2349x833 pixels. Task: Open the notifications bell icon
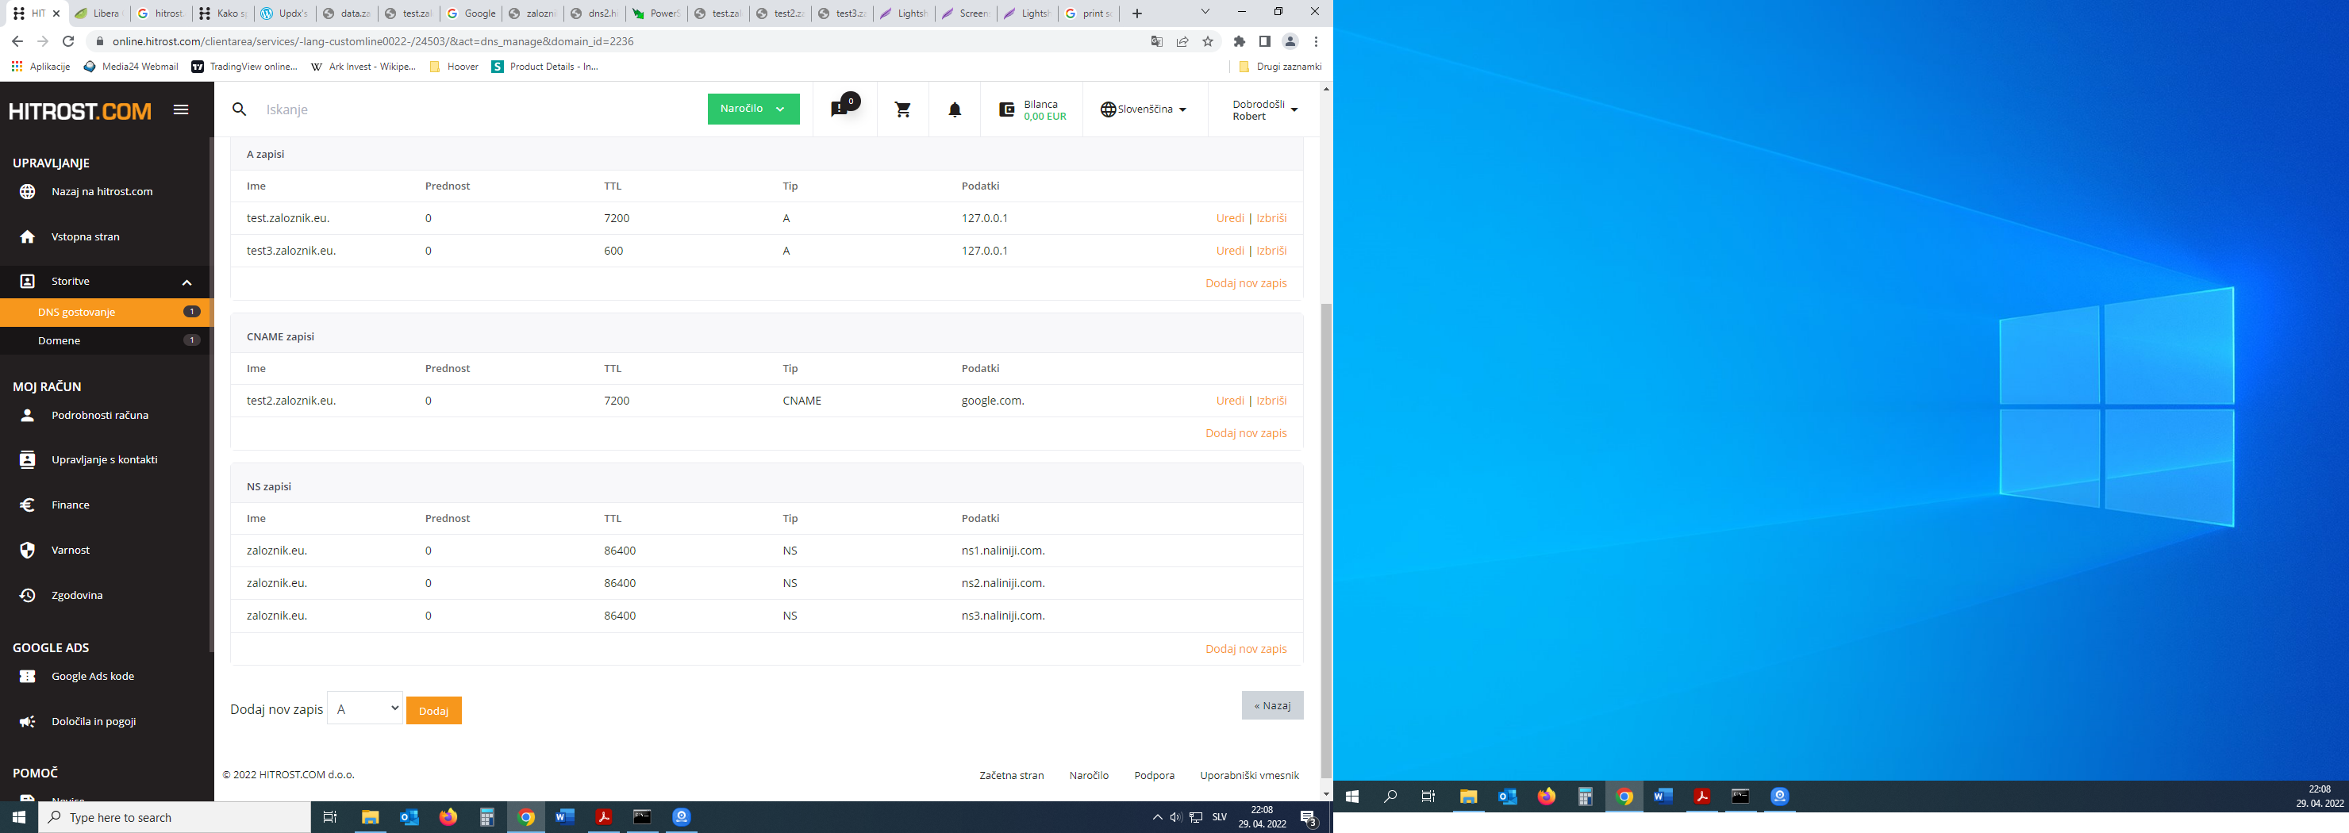tap(955, 109)
